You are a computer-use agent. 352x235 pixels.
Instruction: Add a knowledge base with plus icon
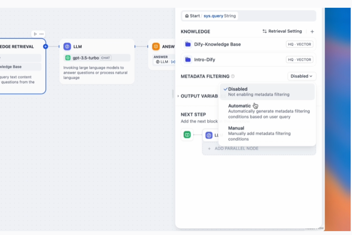click(x=312, y=31)
